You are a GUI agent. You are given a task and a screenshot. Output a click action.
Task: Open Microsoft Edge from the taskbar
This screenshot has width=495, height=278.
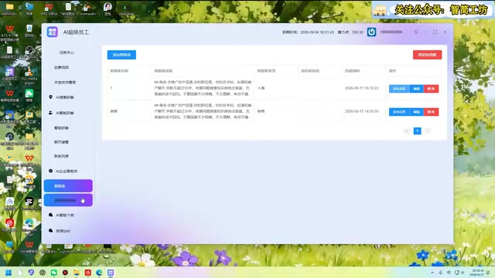coord(99,273)
